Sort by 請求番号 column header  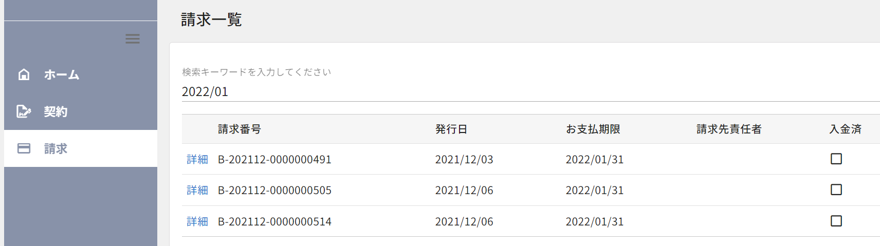pyautogui.click(x=239, y=129)
